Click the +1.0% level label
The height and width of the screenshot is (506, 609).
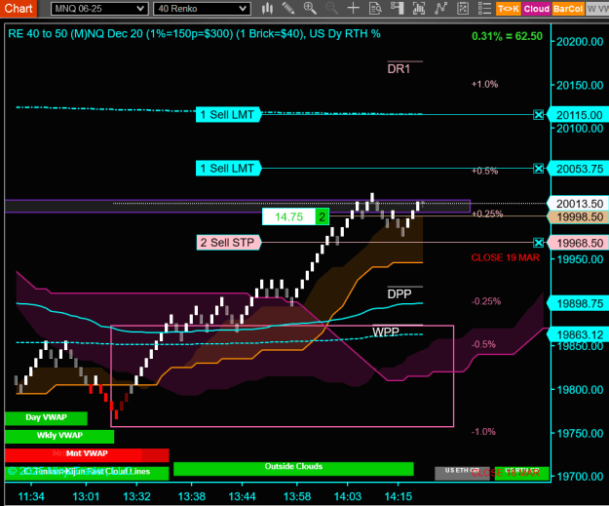click(x=484, y=84)
